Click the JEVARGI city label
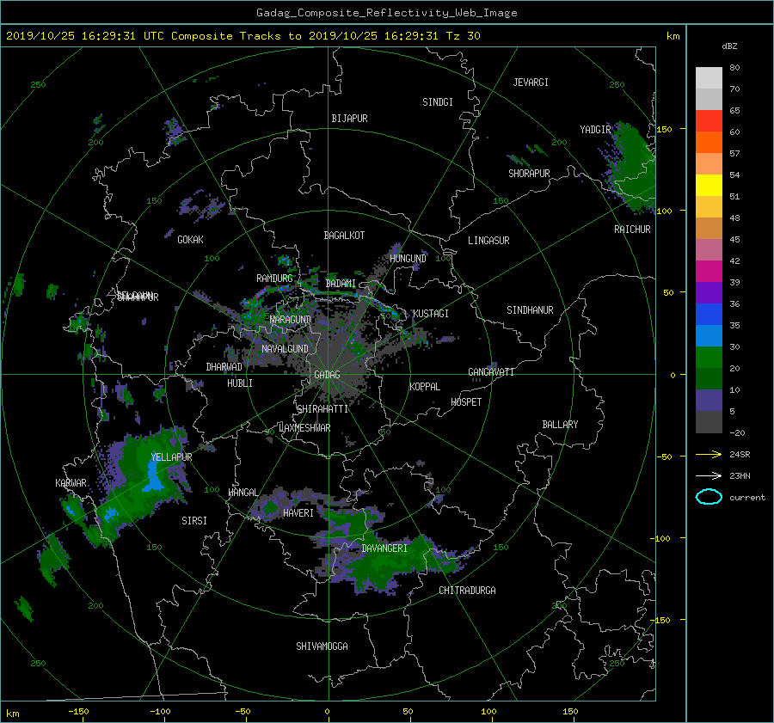The height and width of the screenshot is (723, 774). pyautogui.click(x=531, y=83)
